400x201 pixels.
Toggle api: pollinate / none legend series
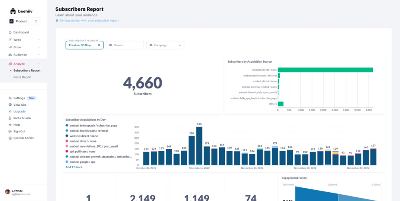point(82,152)
